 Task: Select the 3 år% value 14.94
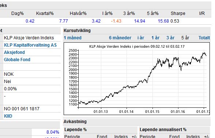pyautogui.click(x=140, y=21)
